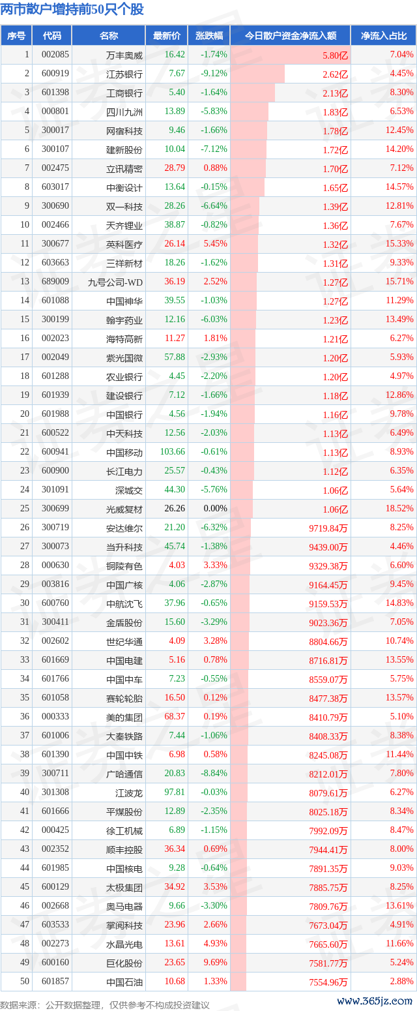Click stock code 601988
The height and width of the screenshot is (1011, 417).
55,414
